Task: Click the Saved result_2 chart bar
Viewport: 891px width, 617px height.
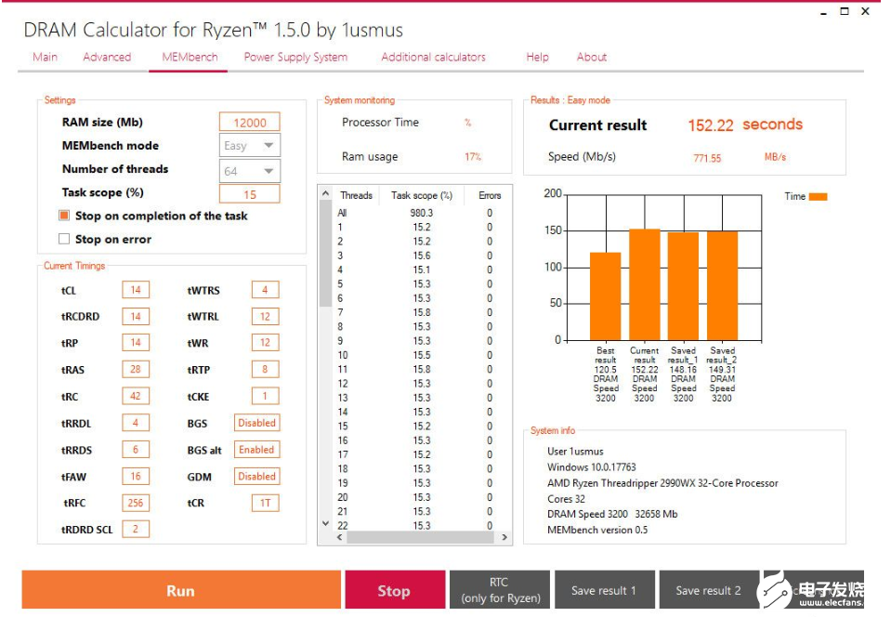Action: pyautogui.click(x=722, y=286)
